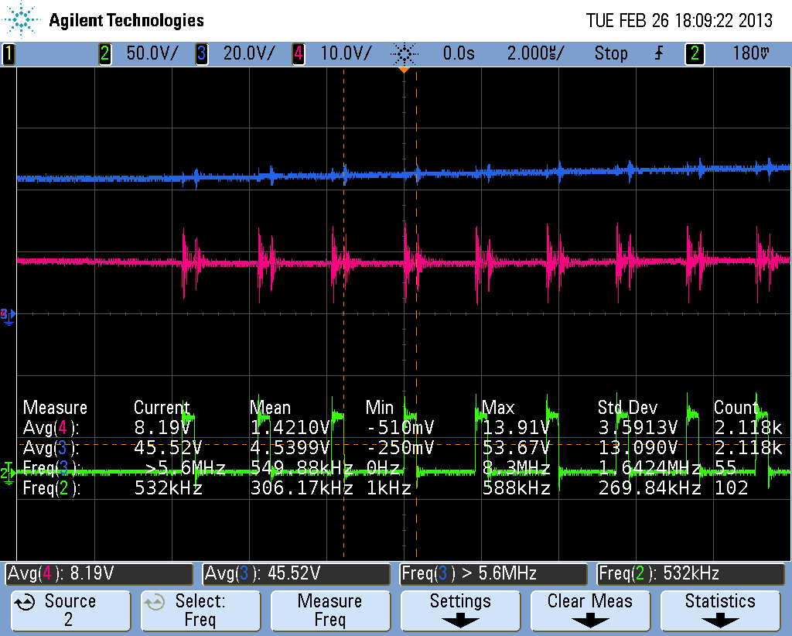Select the pink channel 4 badge
Image resolution: width=792 pixels, height=636 pixels.
[299, 53]
